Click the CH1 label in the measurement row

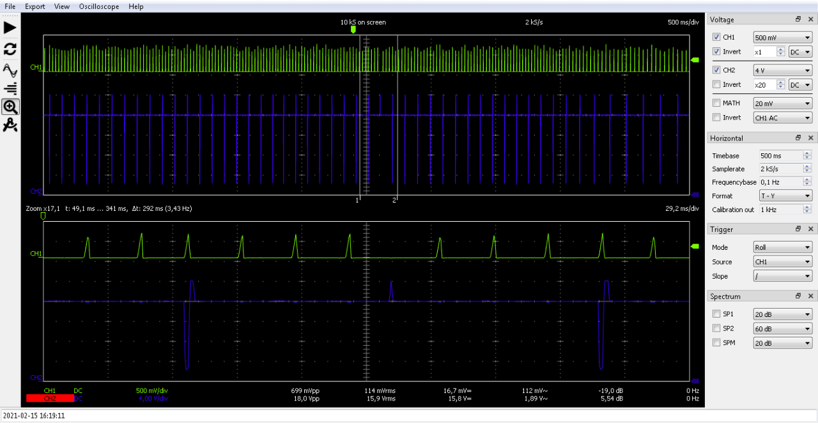tap(49, 390)
